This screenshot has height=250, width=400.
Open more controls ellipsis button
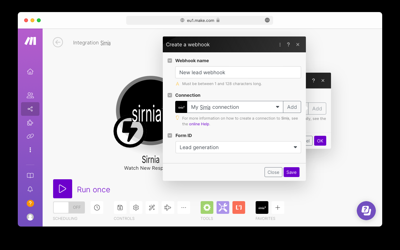(x=184, y=207)
